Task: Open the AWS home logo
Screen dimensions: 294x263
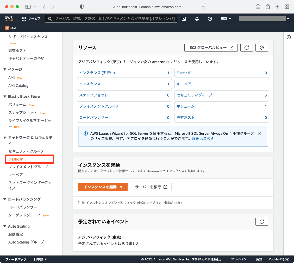Action: 9,18
